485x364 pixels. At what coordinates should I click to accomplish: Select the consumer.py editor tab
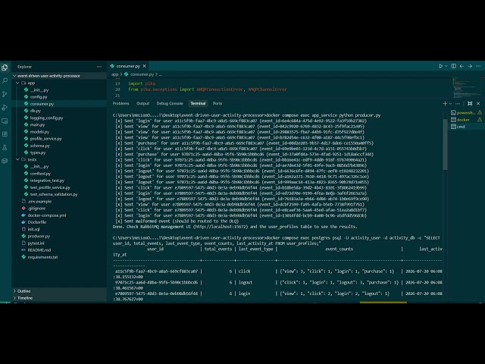[128, 66]
